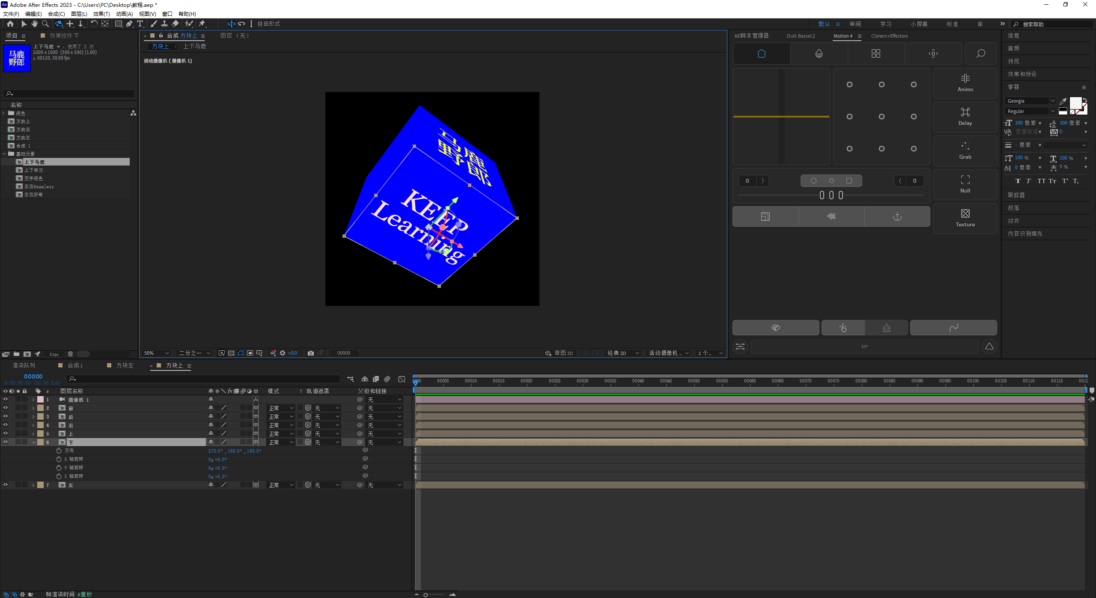This screenshot has width=1096, height=598.
Task: Open the Georgia font family dropdown
Action: tap(1053, 101)
